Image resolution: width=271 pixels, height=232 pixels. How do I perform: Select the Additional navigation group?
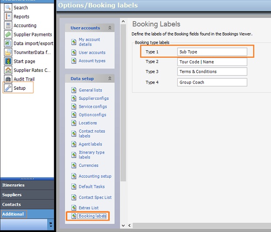(x=27, y=214)
